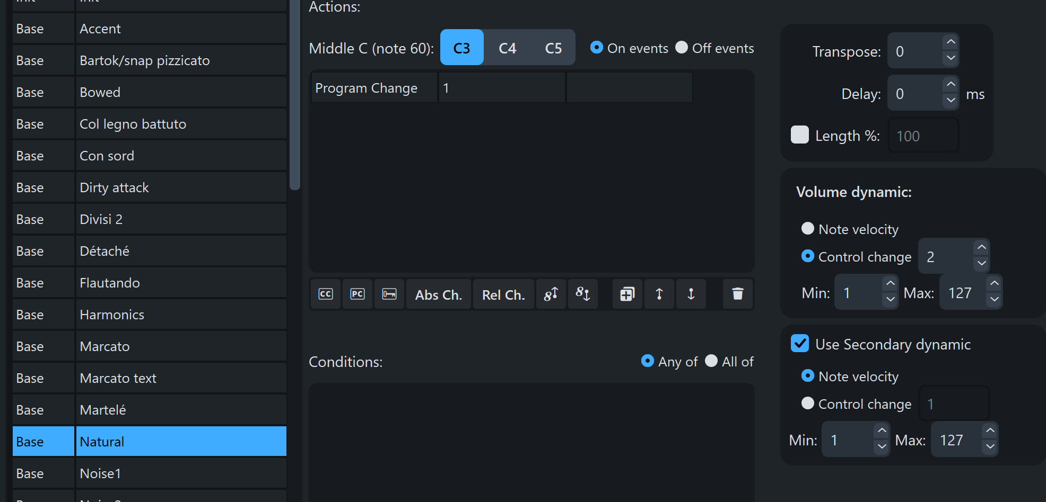Set Middle C to C5
Screen dimensions: 1046x502
click(553, 48)
